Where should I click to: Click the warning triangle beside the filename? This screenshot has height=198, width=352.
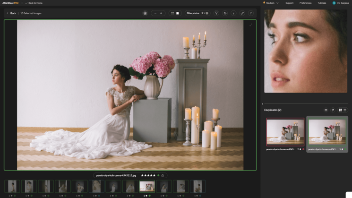163,175
